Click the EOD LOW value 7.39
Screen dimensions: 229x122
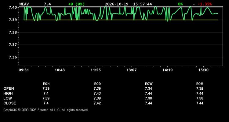[97, 98]
